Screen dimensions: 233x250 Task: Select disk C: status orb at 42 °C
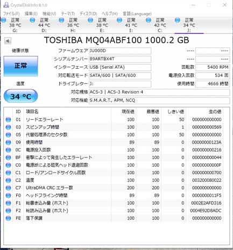[x=149, y=20]
